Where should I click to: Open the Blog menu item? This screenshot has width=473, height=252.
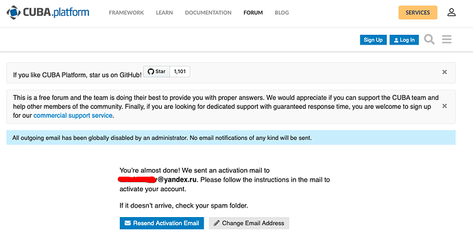tap(282, 12)
